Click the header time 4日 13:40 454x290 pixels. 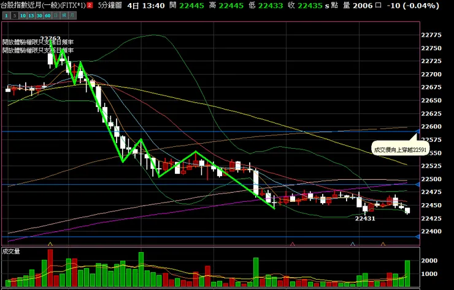146,6
